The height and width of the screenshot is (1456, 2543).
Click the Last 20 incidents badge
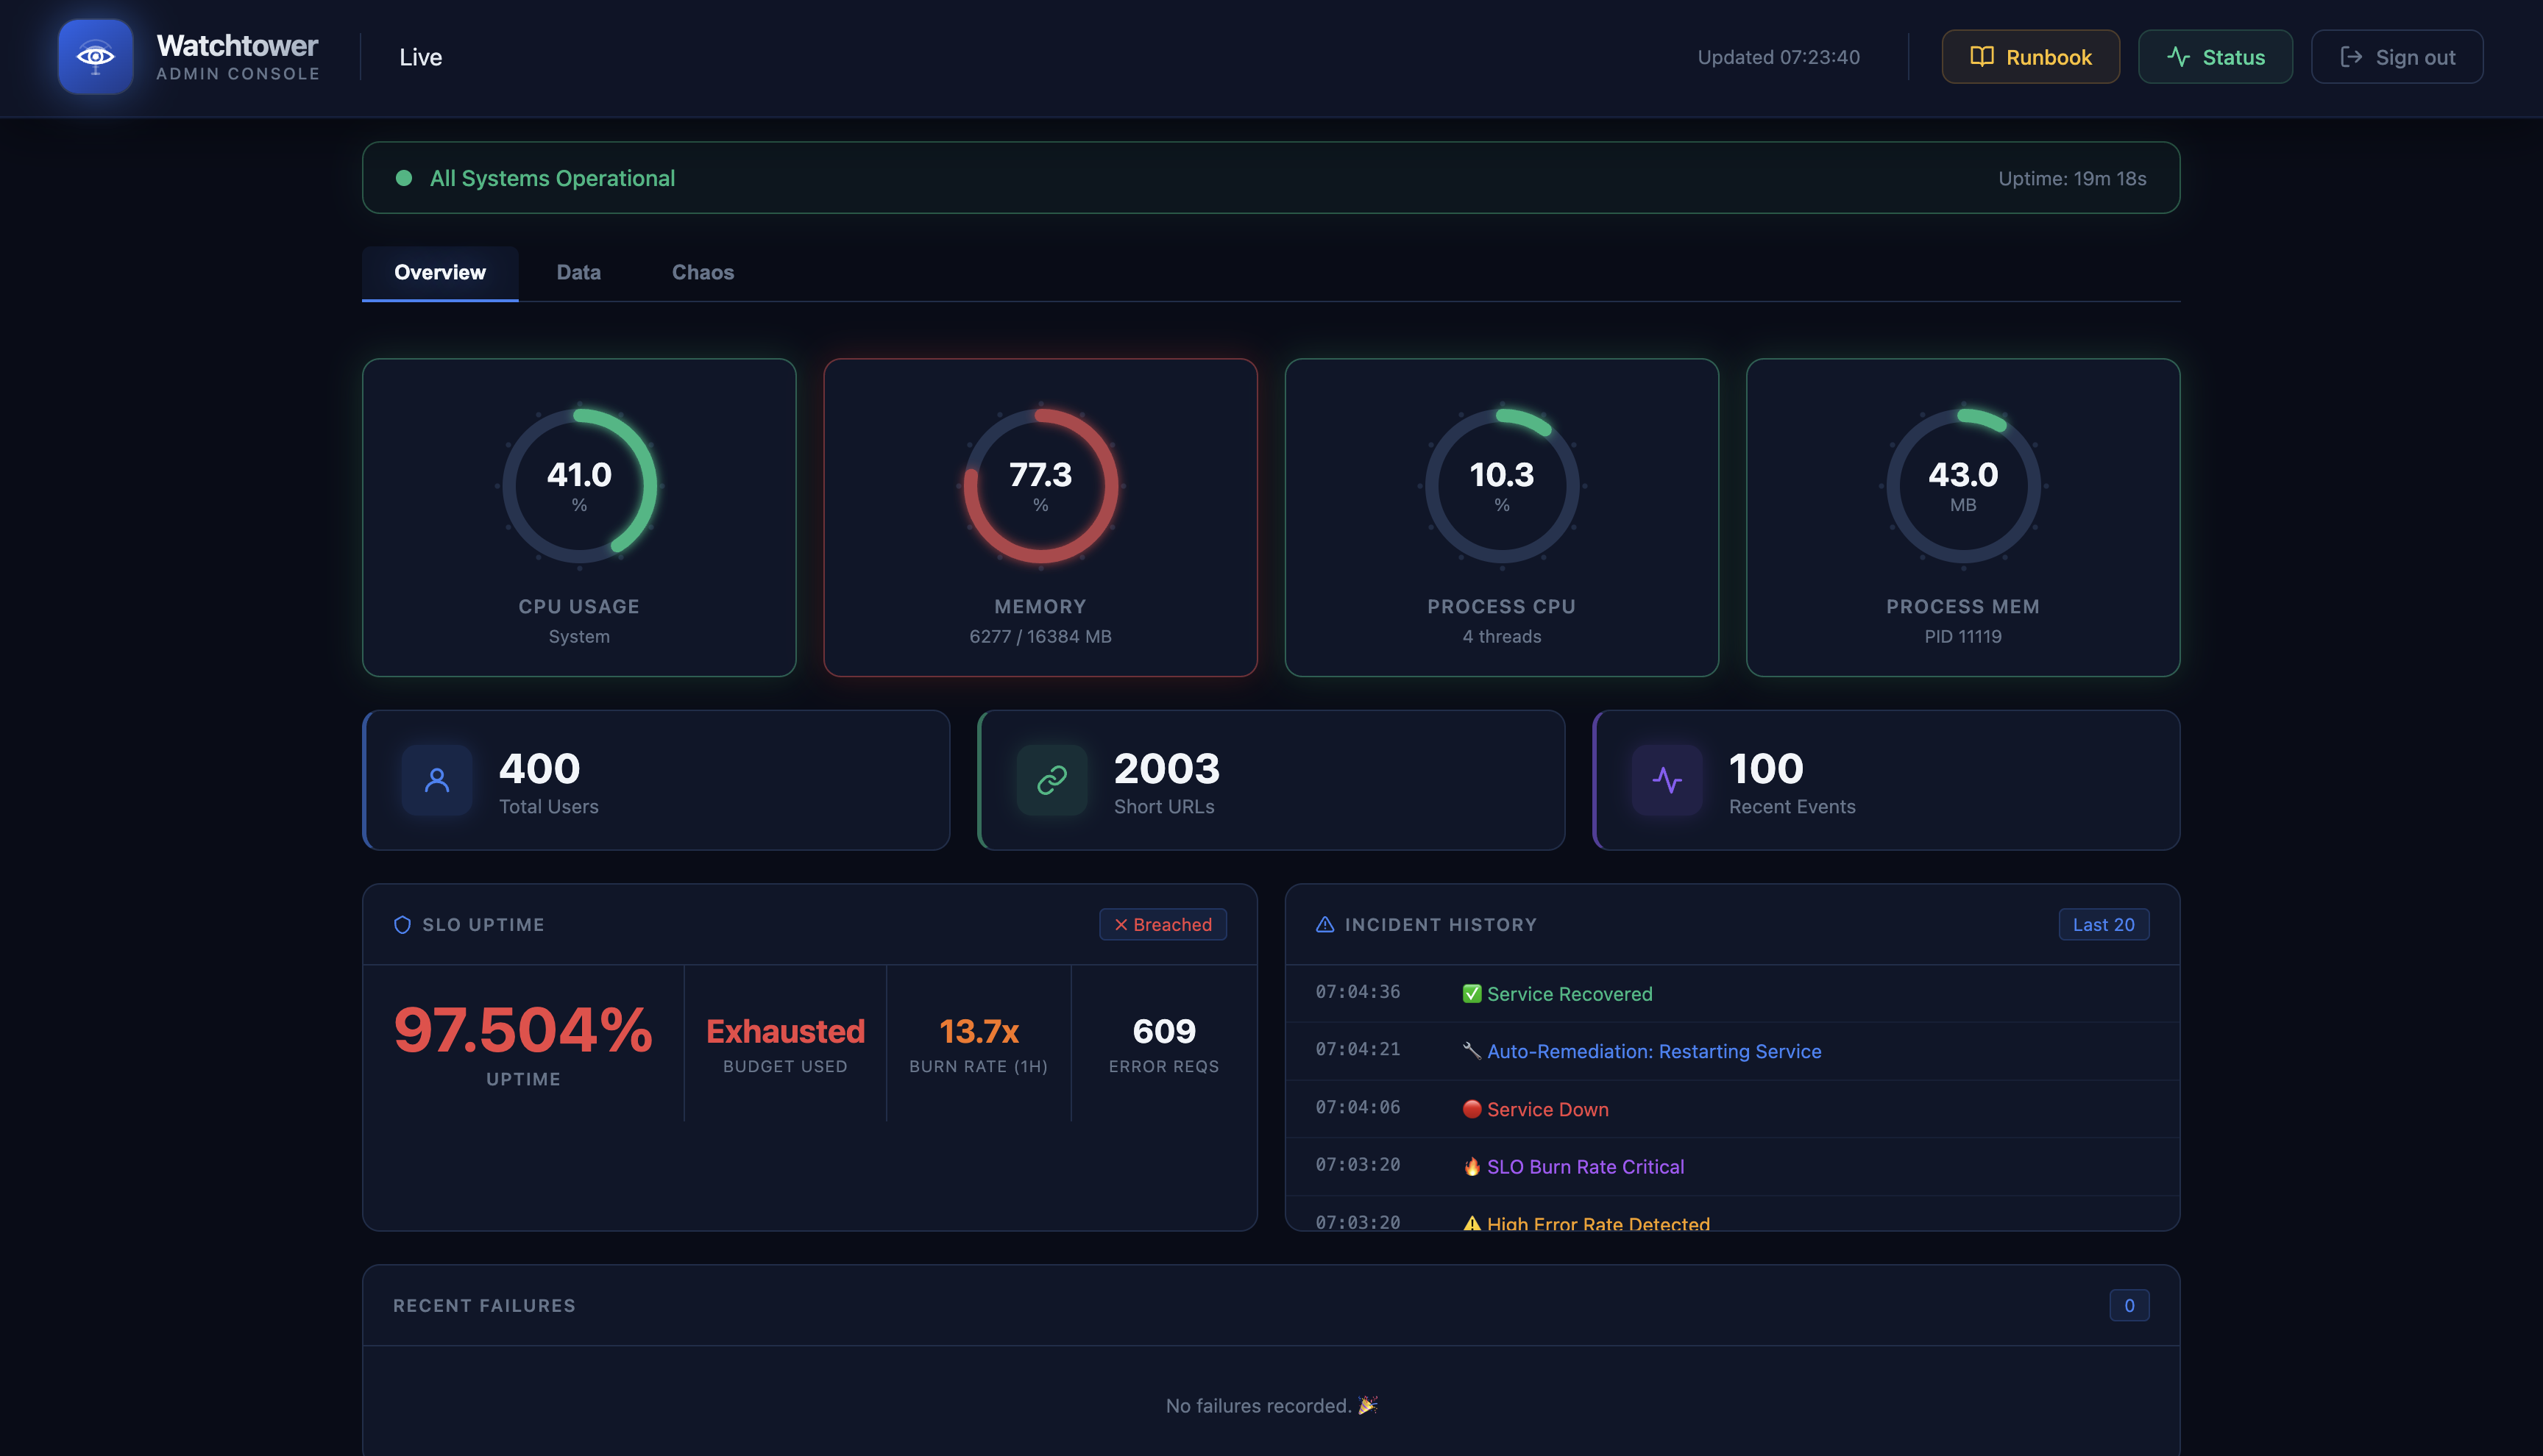(x=2103, y=925)
